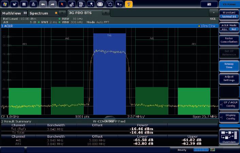Click the print screenshot icon
This screenshot has height=153, width=240.
click(x=33, y=4)
